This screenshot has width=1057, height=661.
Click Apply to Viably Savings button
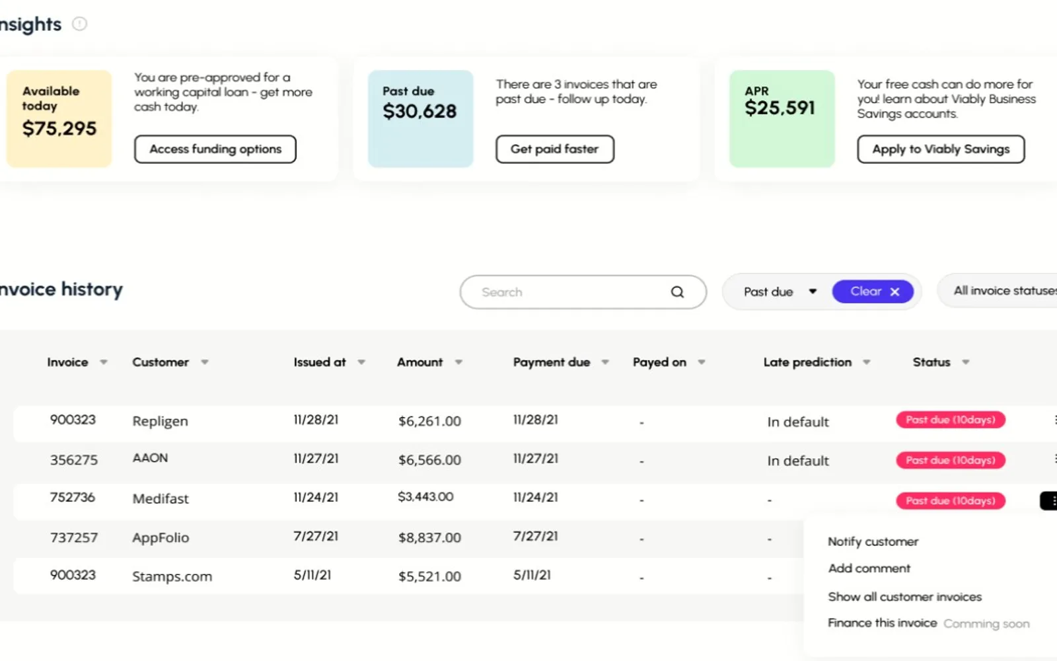coord(941,149)
